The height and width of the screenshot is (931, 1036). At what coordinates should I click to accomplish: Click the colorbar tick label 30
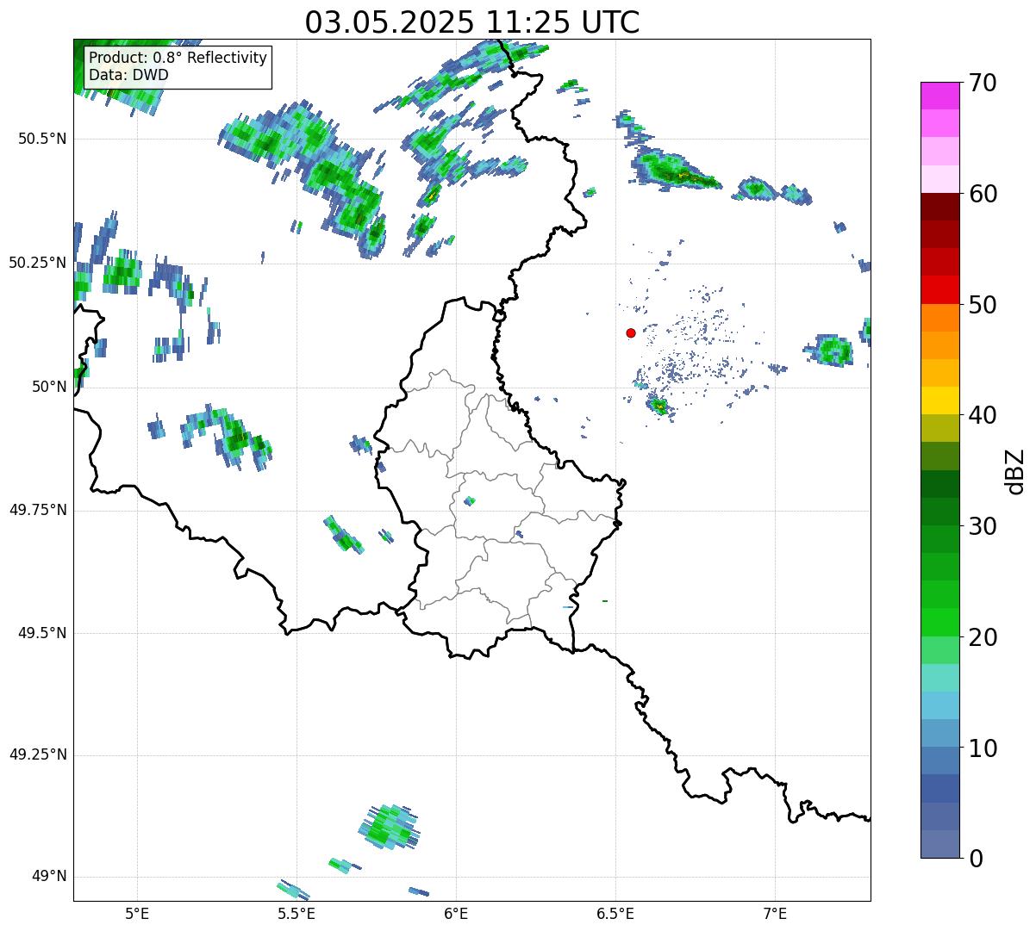tap(983, 526)
